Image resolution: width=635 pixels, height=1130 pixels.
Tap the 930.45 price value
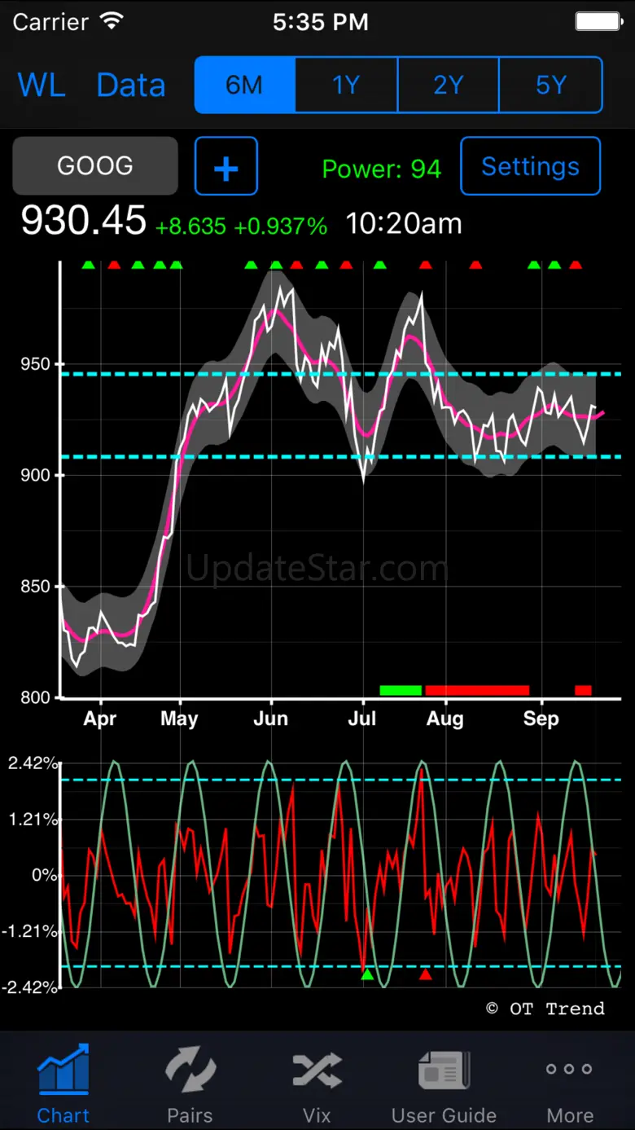coord(84,221)
